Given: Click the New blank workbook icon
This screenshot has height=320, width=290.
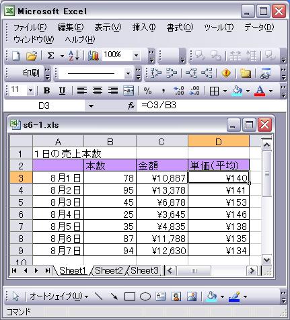Looking at the screenshot, I should 15,56.
